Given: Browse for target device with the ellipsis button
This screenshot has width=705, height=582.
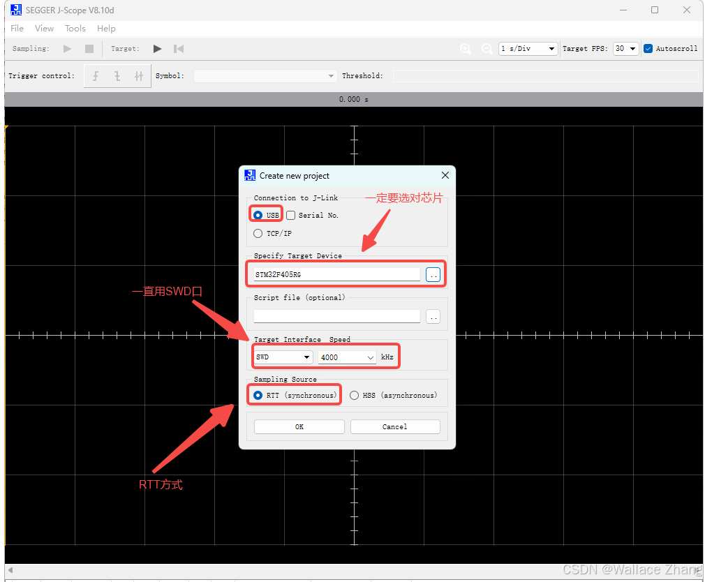Looking at the screenshot, I should point(433,274).
